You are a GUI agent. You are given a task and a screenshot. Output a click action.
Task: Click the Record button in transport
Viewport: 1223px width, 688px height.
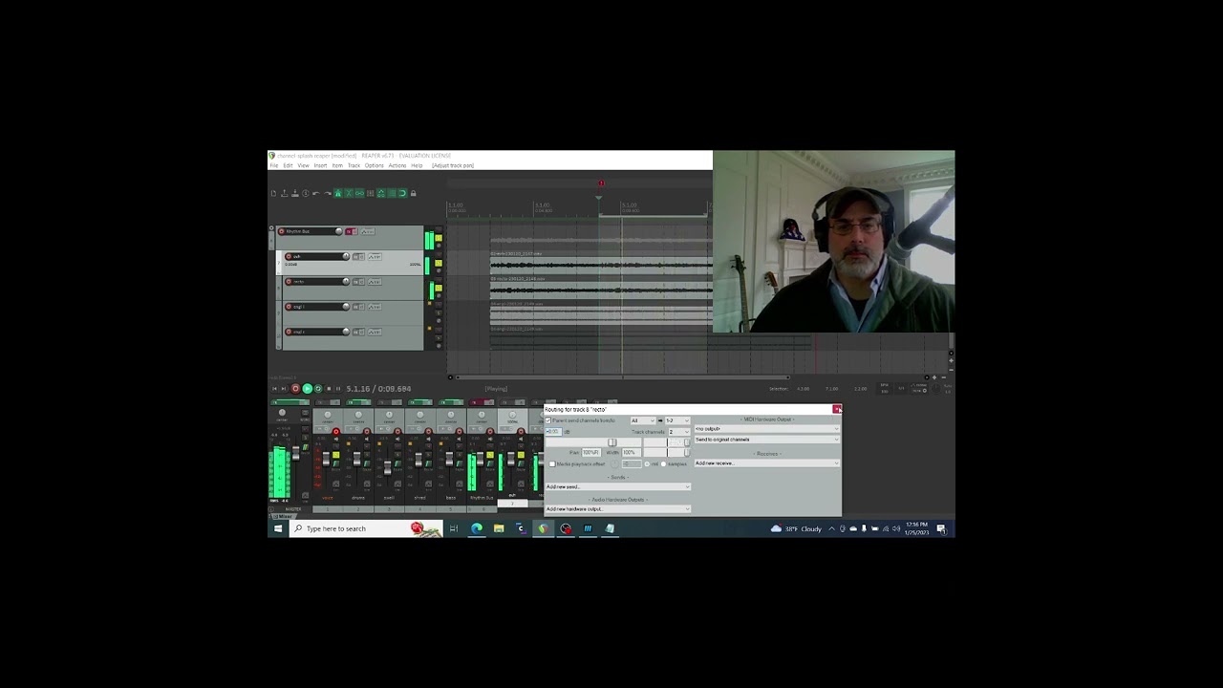click(295, 389)
